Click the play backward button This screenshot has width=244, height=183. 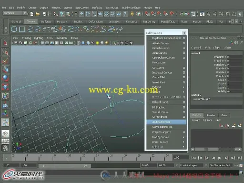coord(213,158)
